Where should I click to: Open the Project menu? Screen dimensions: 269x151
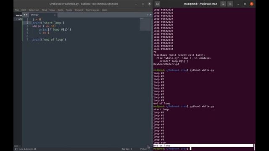point(79,10)
